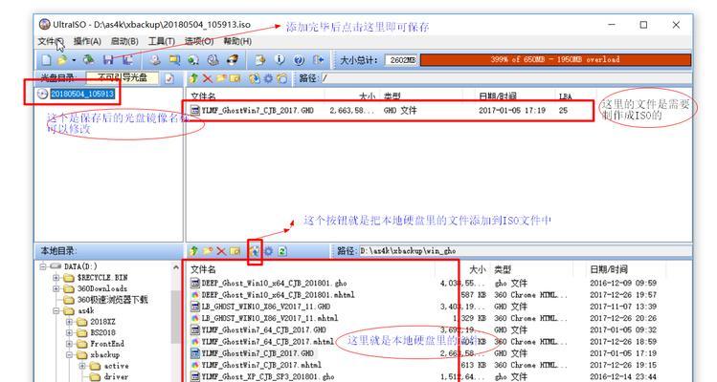Click the Add to ISO icon in local pane toolbar
The image size is (717, 382).
(x=255, y=250)
